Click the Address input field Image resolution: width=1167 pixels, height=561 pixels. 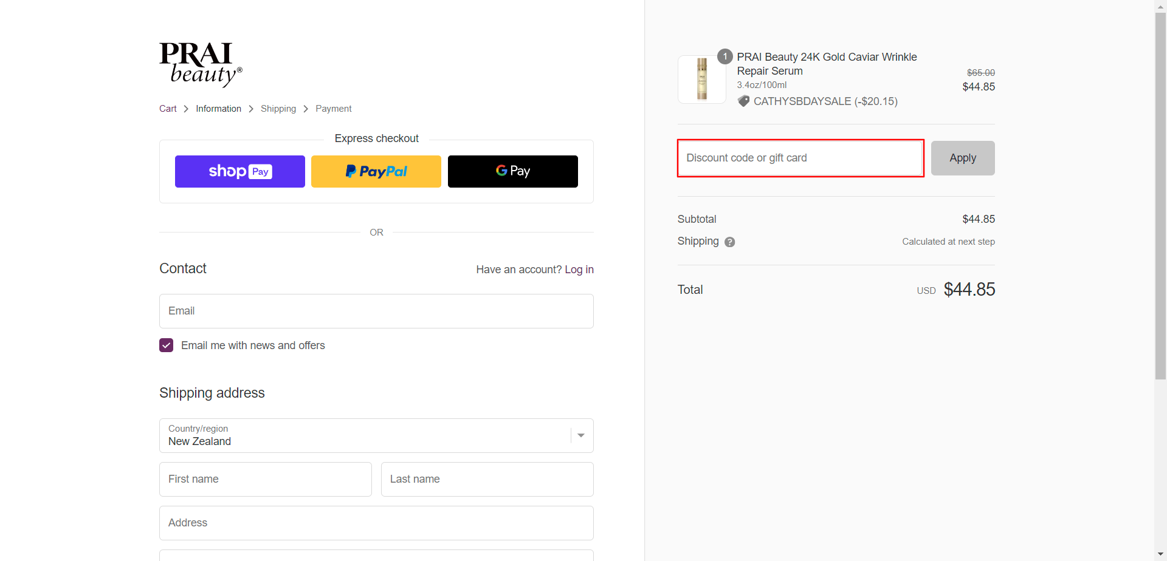(x=376, y=523)
